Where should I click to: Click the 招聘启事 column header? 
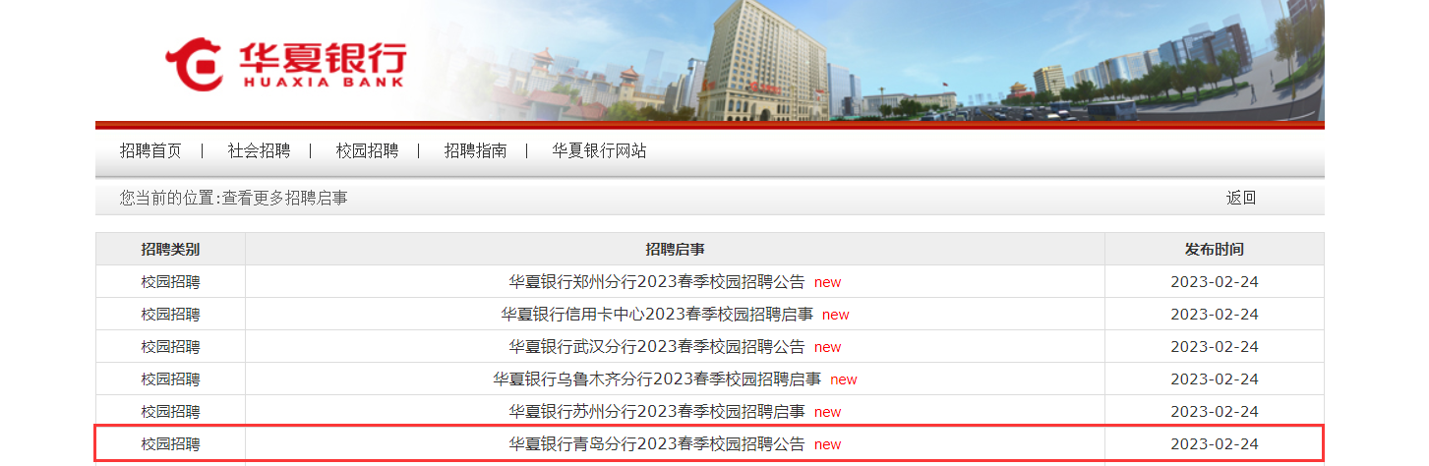pyautogui.click(x=675, y=250)
